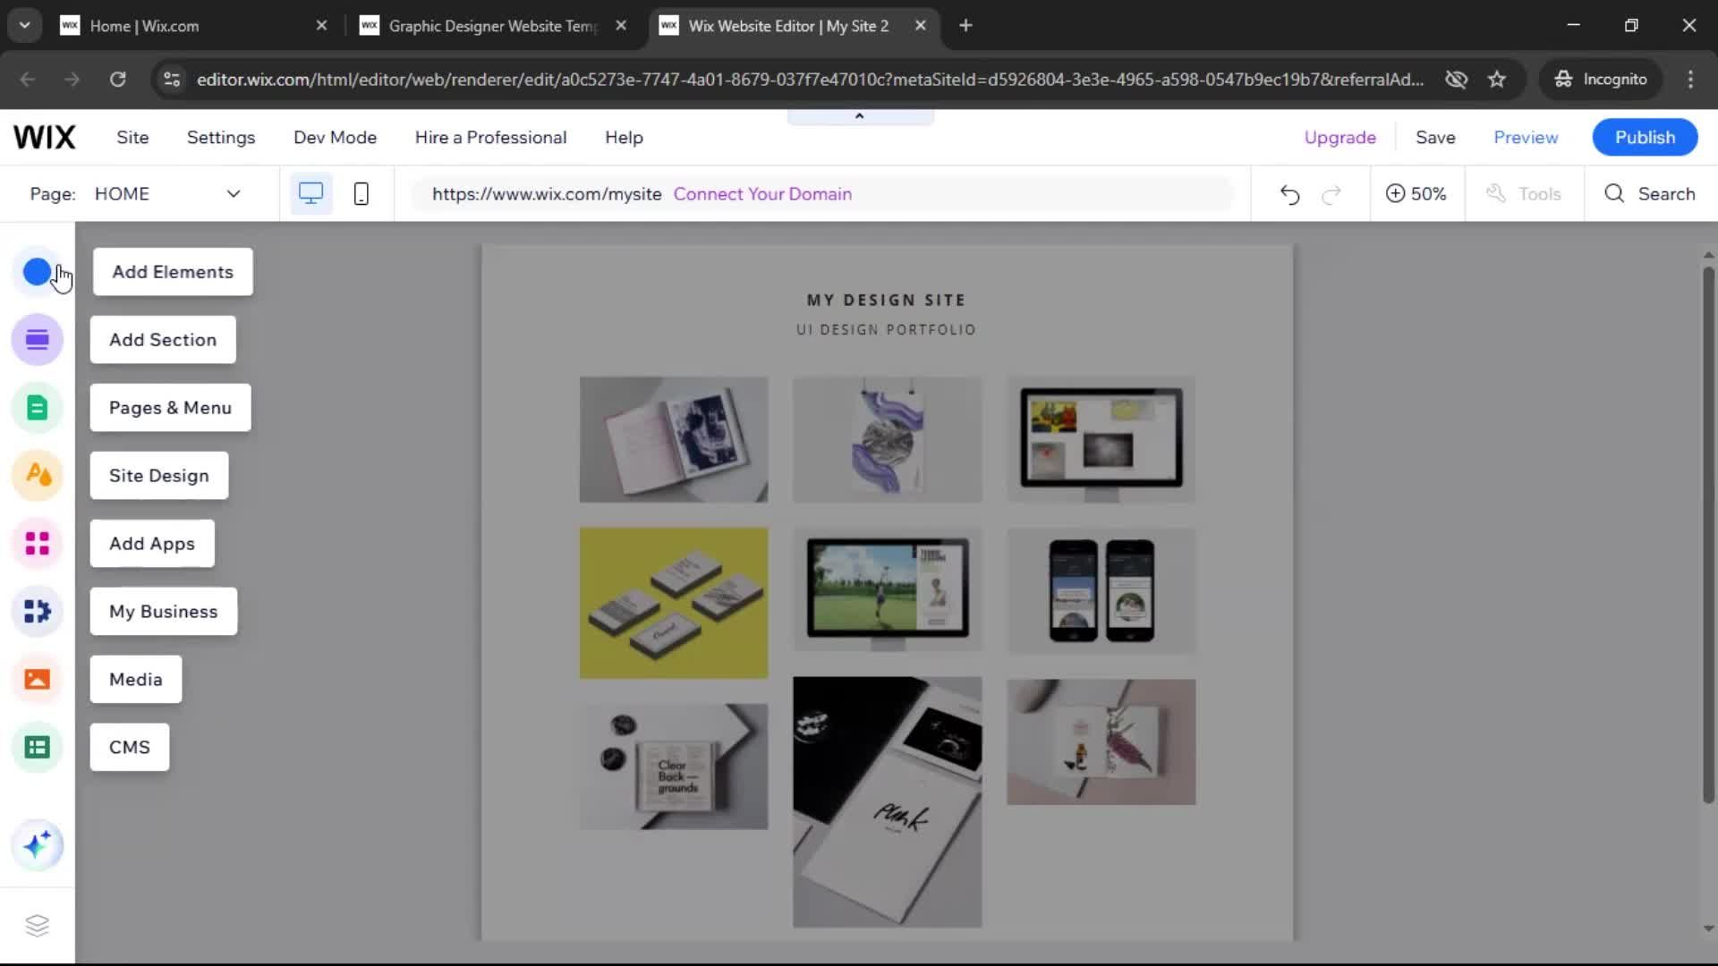Reload the browser page
This screenshot has width=1718, height=966.
[117, 79]
